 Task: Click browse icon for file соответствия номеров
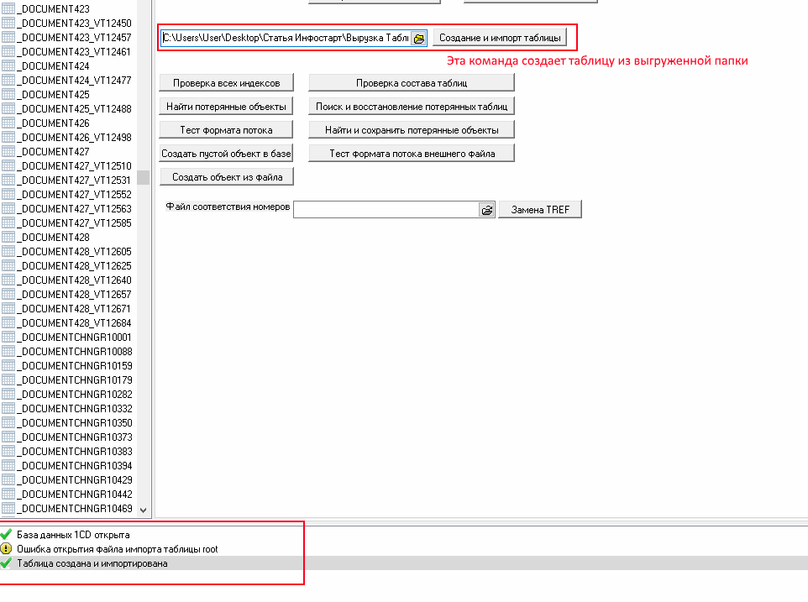(x=487, y=210)
